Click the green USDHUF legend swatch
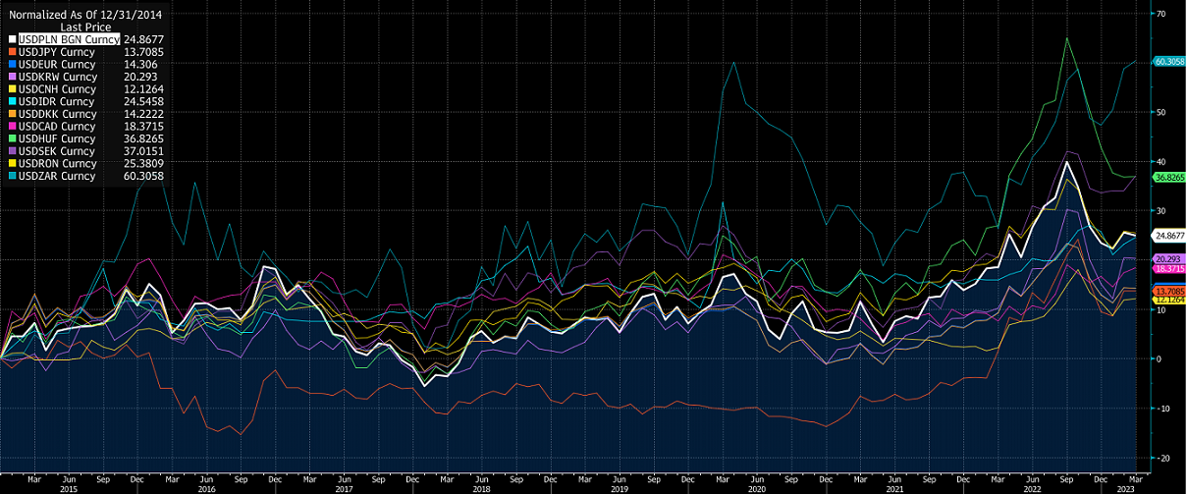1187x494 pixels. click(x=11, y=139)
